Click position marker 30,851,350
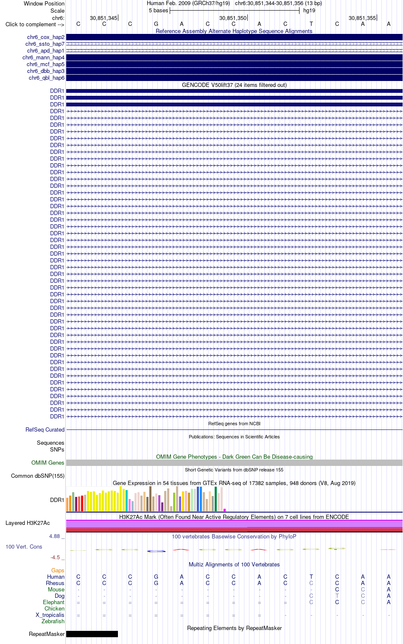The image size is (403, 644). click(x=233, y=18)
